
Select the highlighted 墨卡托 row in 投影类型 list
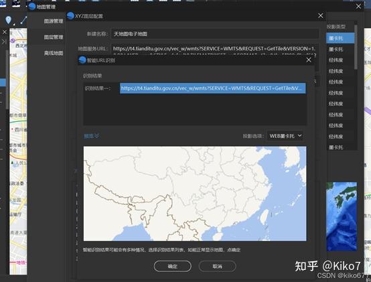[340, 38]
